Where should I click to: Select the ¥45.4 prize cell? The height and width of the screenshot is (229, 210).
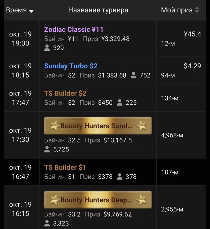click(x=192, y=34)
